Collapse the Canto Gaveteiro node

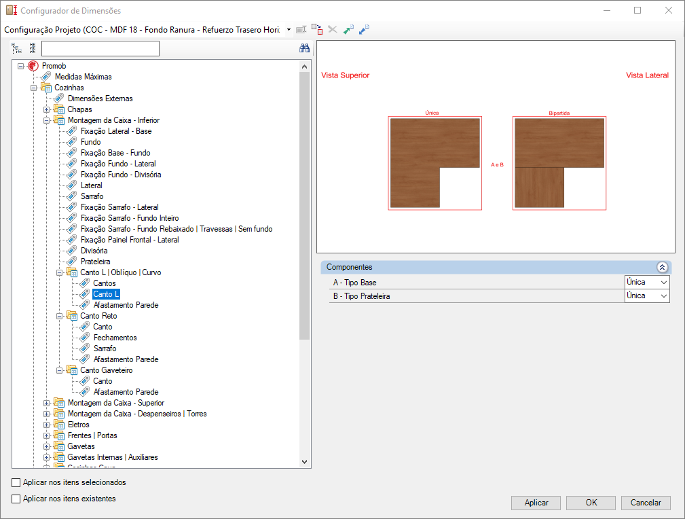(x=60, y=370)
